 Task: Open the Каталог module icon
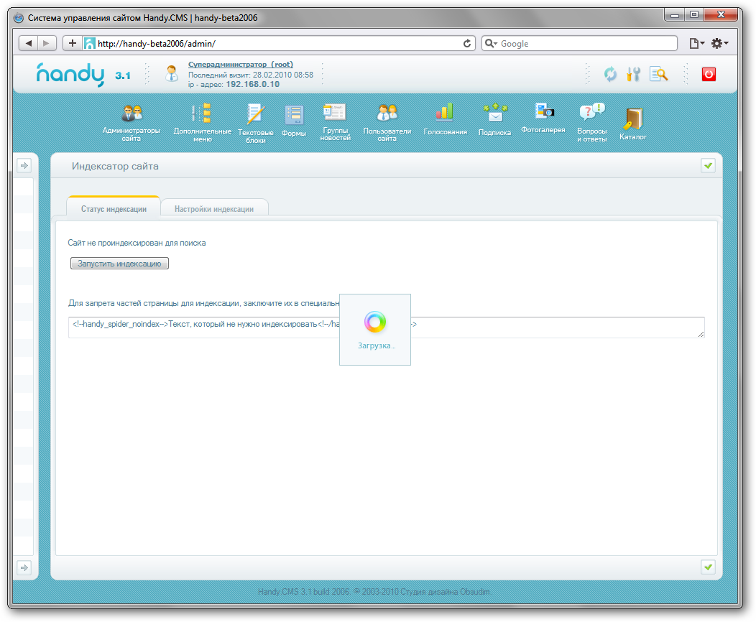(x=633, y=119)
